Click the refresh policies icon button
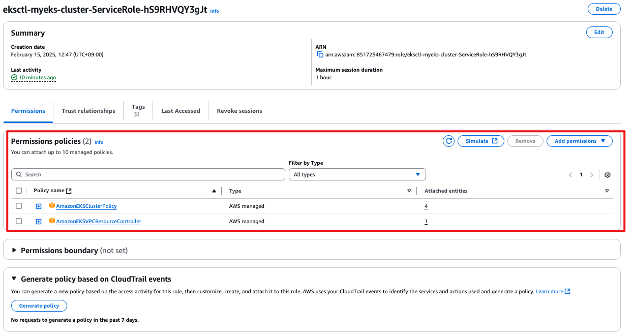Image resolution: width=634 pixels, height=336 pixels. click(448, 141)
